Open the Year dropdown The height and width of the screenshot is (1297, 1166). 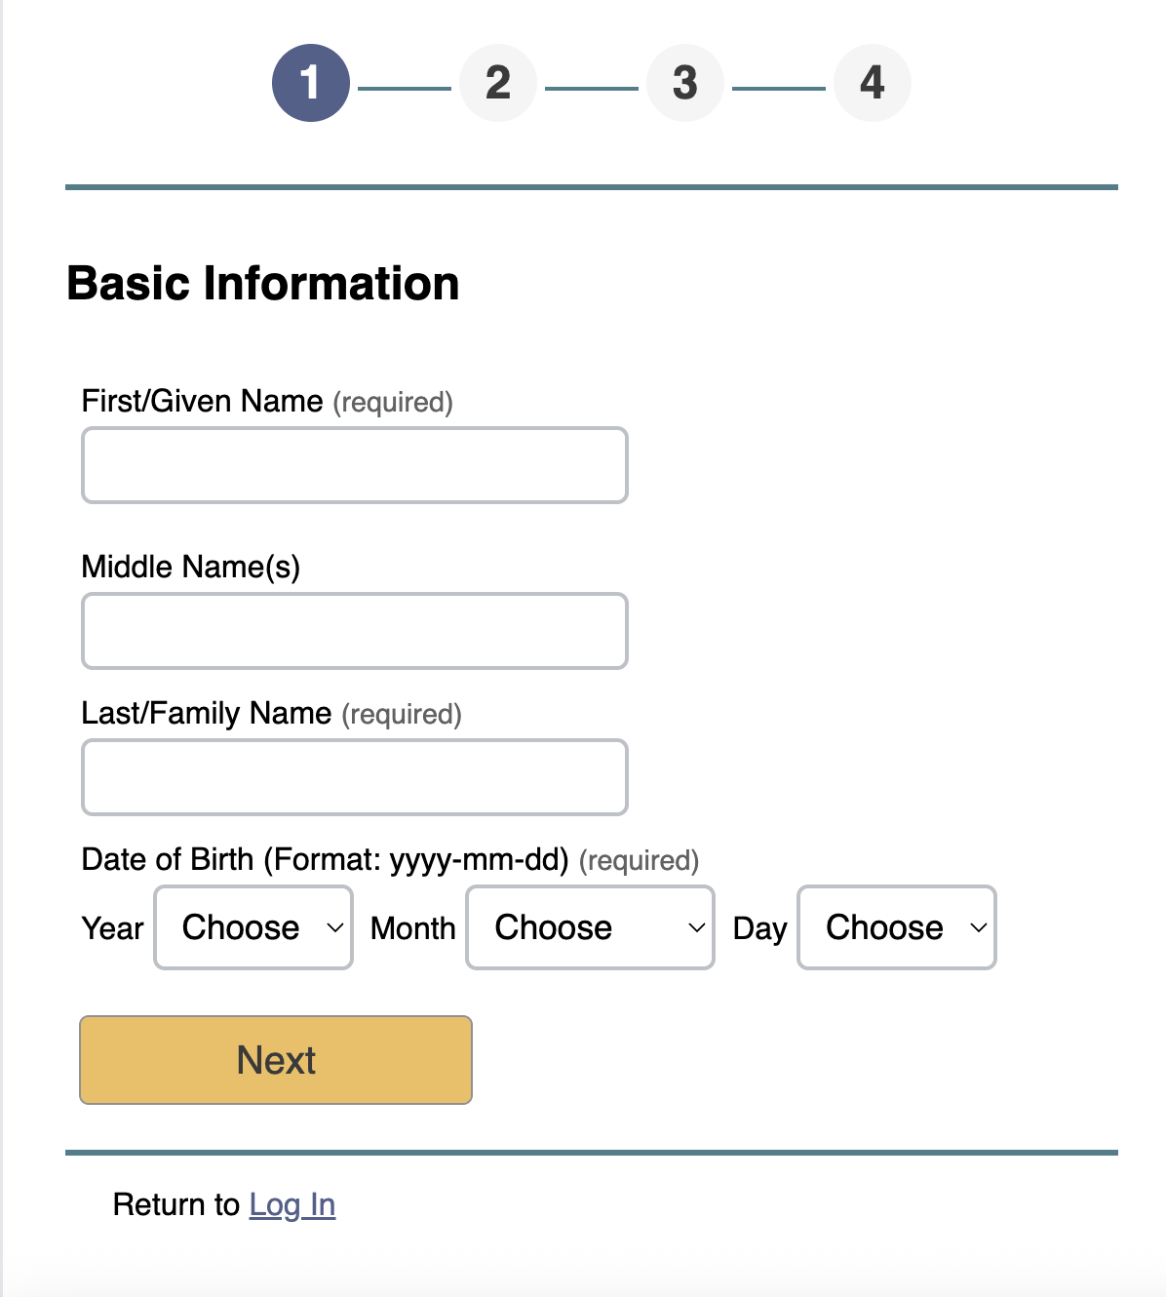253,927
